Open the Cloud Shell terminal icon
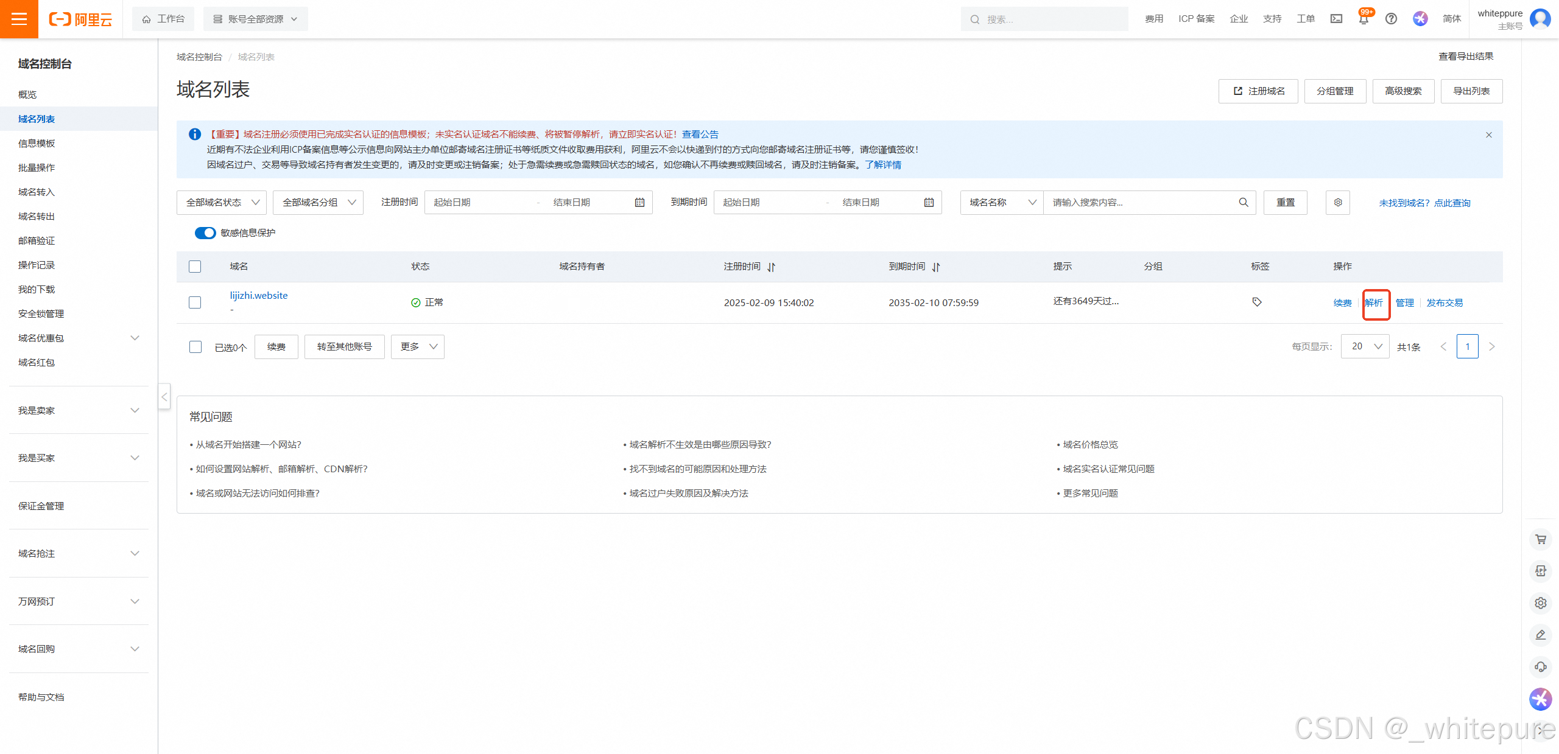 click(x=1336, y=19)
